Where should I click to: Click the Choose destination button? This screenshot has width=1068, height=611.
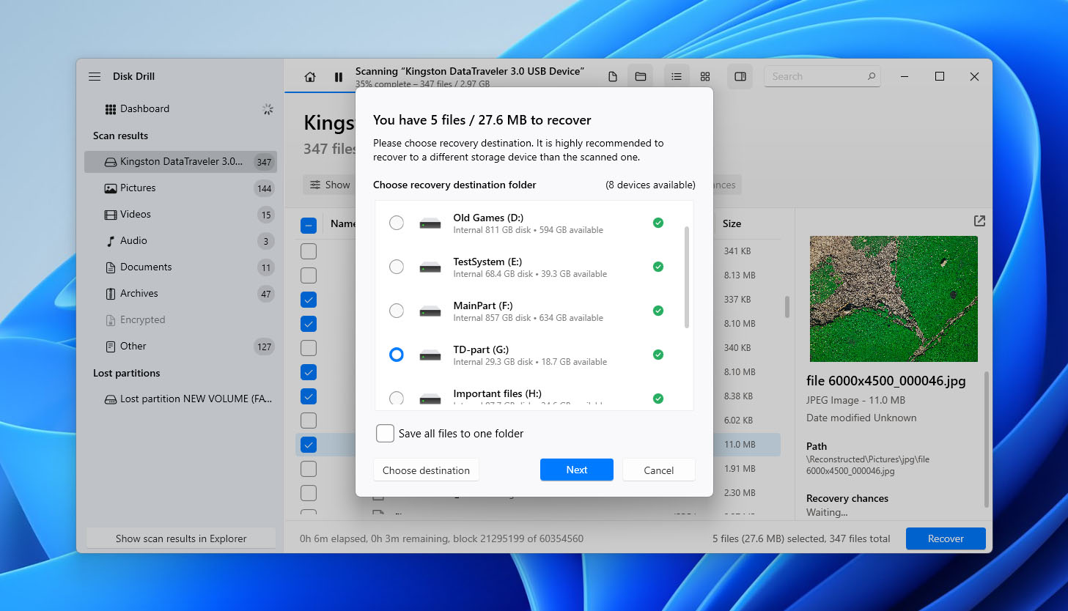[x=426, y=470]
